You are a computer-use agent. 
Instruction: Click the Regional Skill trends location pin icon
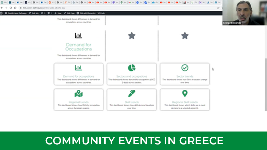pos(184,93)
